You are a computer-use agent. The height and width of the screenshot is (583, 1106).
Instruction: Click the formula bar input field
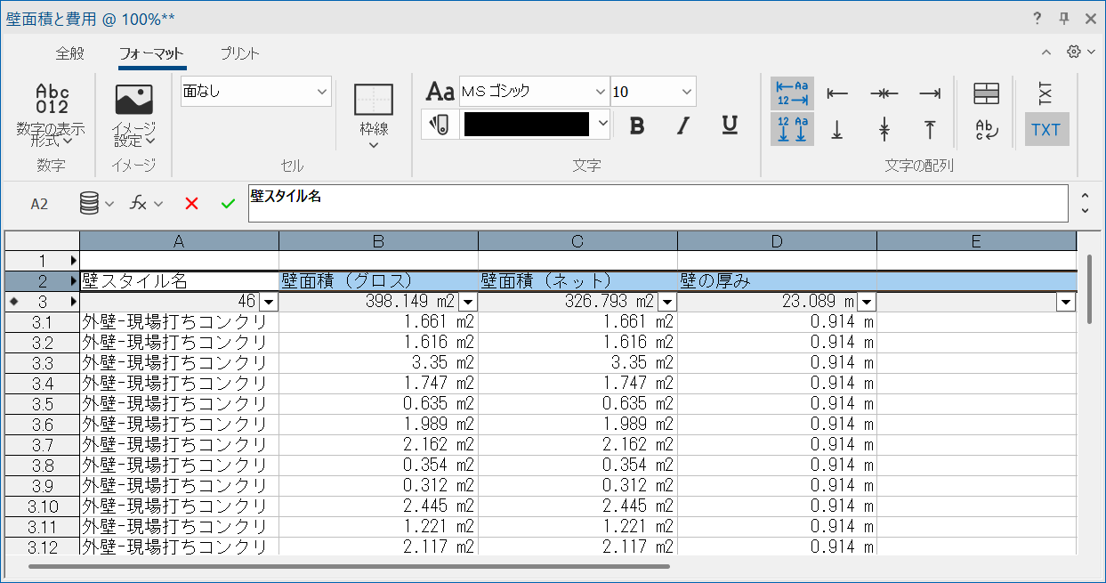pos(658,204)
